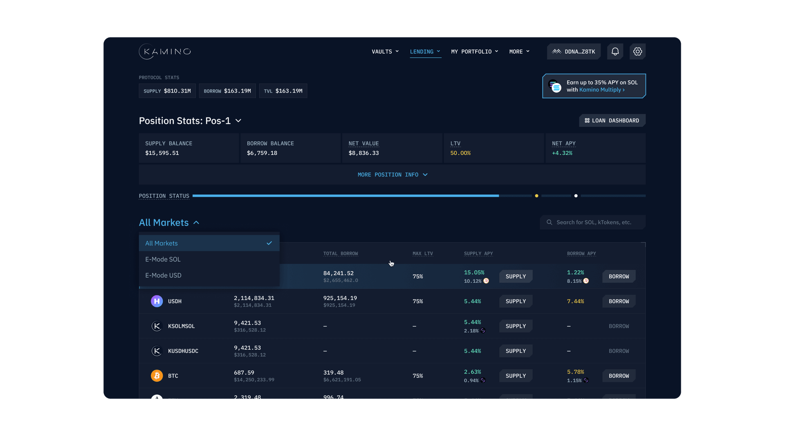This screenshot has width=785, height=436.
Task: Click the TVL $163.19M protocol stat
Action: click(283, 91)
